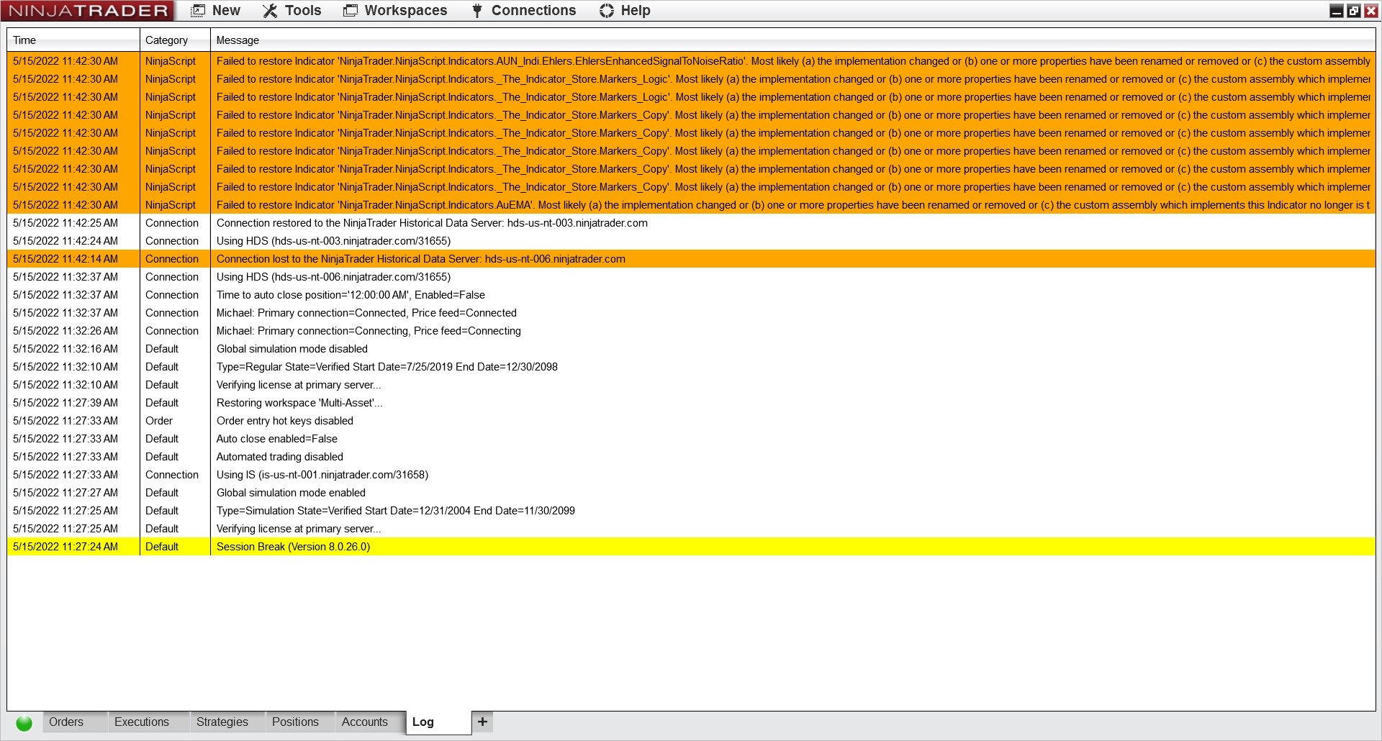Viewport: 1382px width, 741px height.
Task: Sort log by Message column header
Action: pos(792,40)
